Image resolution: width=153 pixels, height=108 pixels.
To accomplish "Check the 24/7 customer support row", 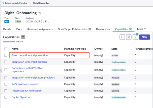I will 6,84.
